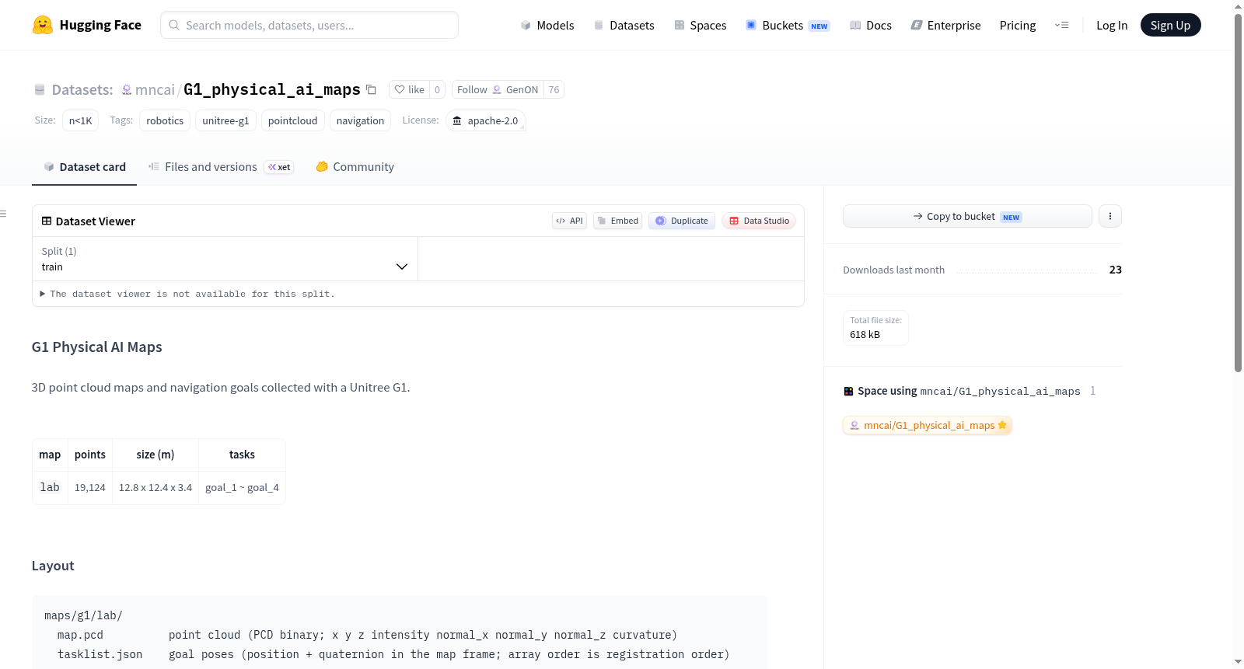
Task: Go to Datasets in the top navigation
Action: (624, 26)
